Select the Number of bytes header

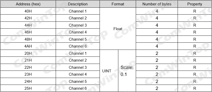(157, 4)
